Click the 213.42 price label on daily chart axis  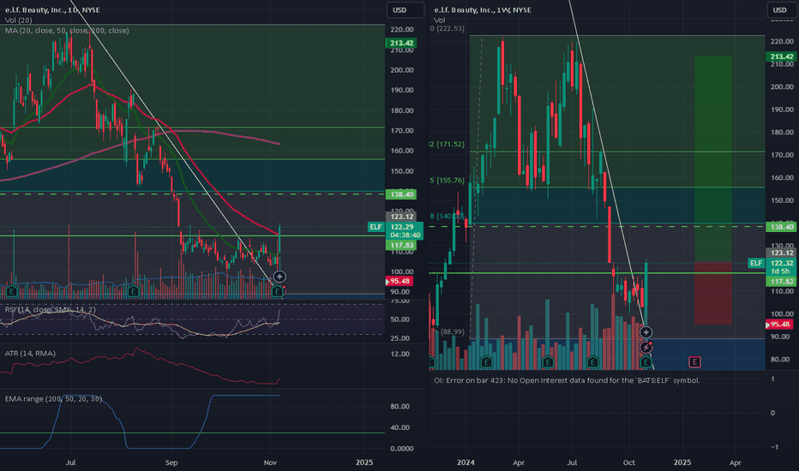point(401,44)
